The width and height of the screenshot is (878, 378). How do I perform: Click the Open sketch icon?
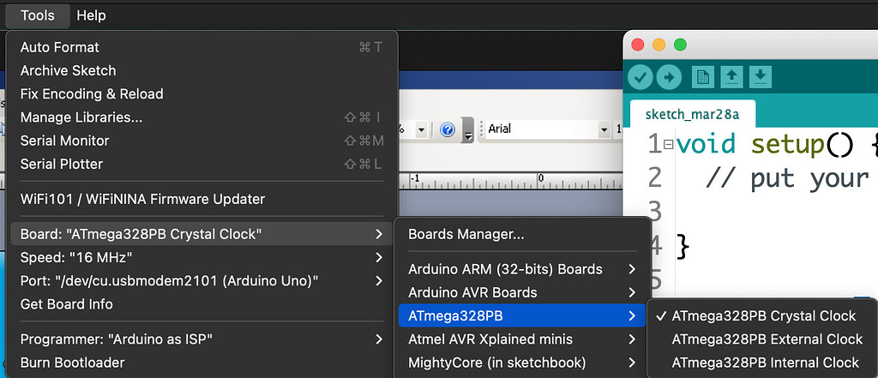coord(731,77)
